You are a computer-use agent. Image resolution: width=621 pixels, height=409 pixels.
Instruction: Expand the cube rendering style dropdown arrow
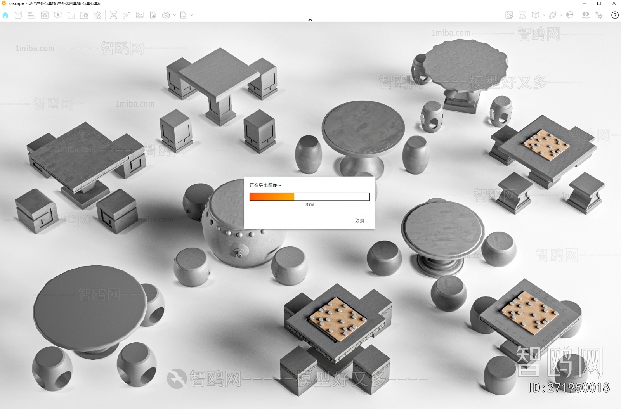coord(544,15)
